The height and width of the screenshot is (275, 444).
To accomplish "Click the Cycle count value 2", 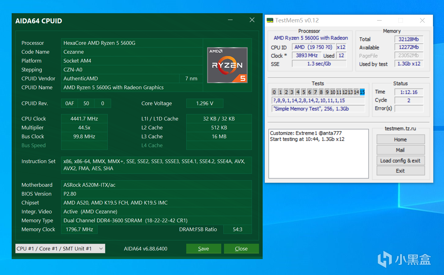I will (x=409, y=100).
